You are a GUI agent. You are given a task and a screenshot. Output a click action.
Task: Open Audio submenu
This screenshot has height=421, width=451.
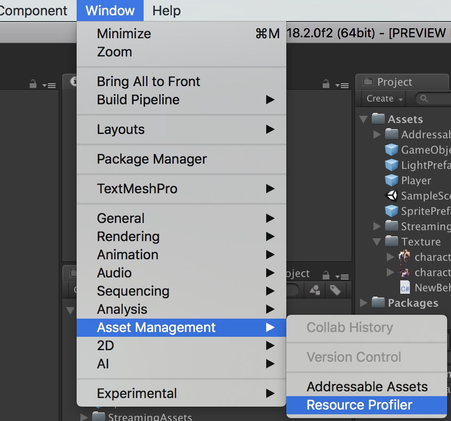pyautogui.click(x=181, y=273)
